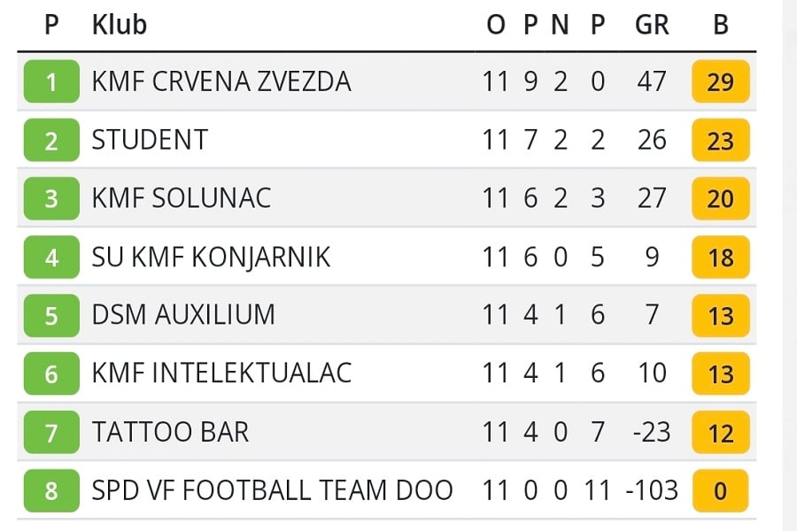The height and width of the screenshot is (531, 797).
Task: Open the STUDENT club link
Action: 150,140
